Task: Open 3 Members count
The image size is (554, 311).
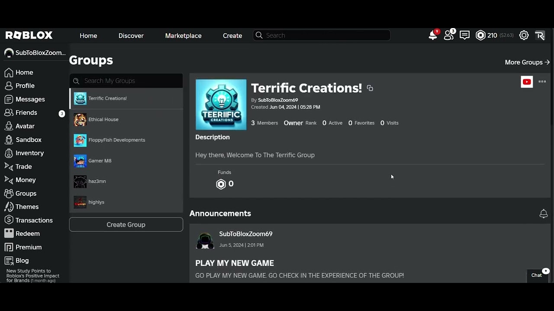Action: pyautogui.click(x=264, y=123)
